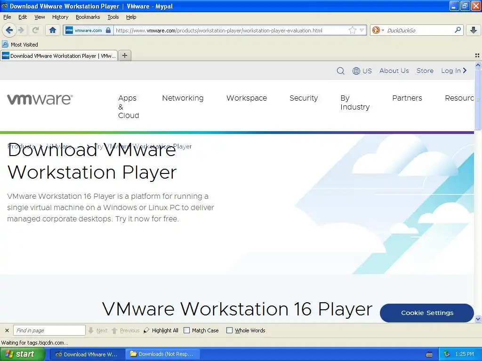This screenshot has height=361, width=482.
Task: Click the vertical scrollbar down arrow
Action: click(478, 319)
